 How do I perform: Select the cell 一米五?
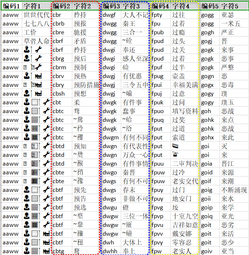coord(234,24)
